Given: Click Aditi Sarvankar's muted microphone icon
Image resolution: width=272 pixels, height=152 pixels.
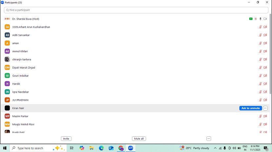Looking at the screenshot, I should click(x=261, y=35).
